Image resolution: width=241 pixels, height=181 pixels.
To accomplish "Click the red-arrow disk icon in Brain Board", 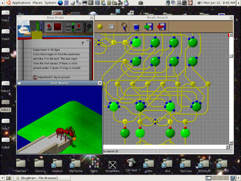I will 161,27.
